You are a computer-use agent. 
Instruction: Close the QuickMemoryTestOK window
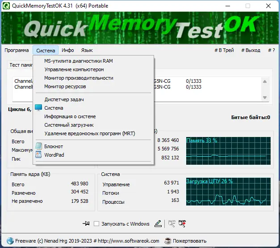(x=268, y=6)
